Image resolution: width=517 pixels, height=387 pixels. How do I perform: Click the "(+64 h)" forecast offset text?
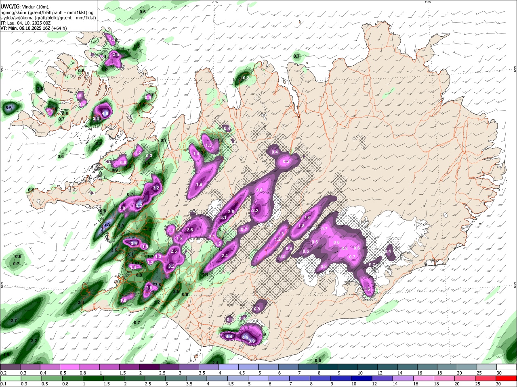click(59, 28)
